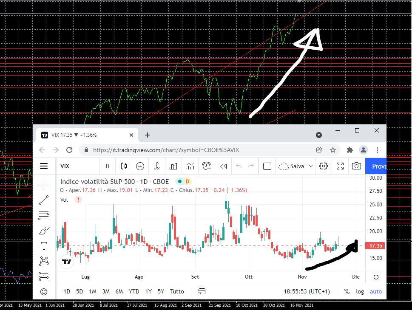Select the YTD date range
Screen dimensions: 412x310
134,291
